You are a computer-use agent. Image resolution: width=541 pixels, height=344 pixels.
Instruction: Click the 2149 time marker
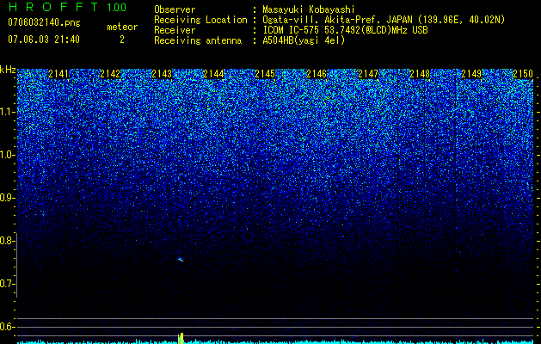click(471, 74)
